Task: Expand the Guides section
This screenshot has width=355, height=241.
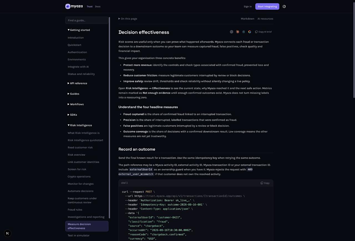Action: [x=73, y=94]
